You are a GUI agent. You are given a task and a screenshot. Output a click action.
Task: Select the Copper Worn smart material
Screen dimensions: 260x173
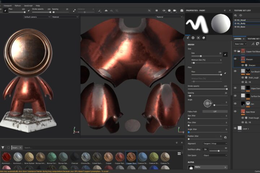[x=131, y=158]
